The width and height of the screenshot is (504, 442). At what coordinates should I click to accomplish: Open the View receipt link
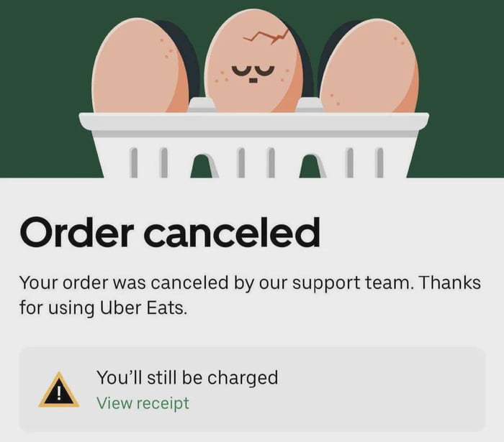click(x=143, y=403)
